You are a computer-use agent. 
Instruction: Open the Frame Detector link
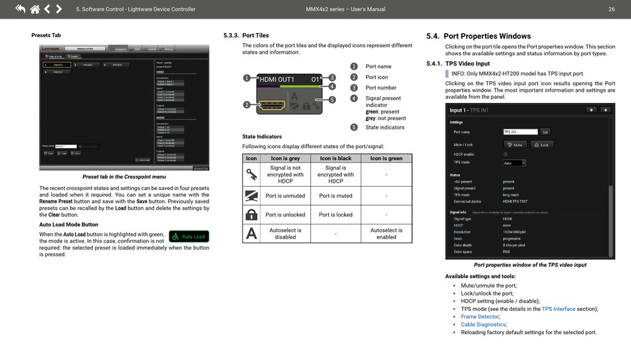coord(480,317)
